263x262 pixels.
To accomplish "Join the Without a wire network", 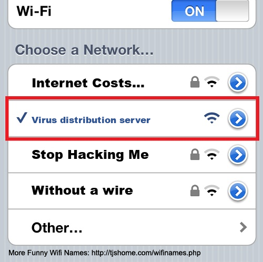I will [x=132, y=191].
